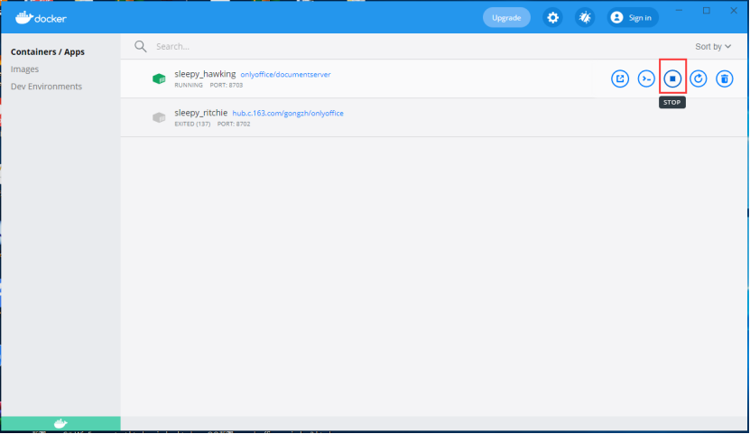Viewport: 750px width, 434px height.
Task: Open hub.c.163.com/gongzh/onlyoffice image link
Action: coord(288,114)
